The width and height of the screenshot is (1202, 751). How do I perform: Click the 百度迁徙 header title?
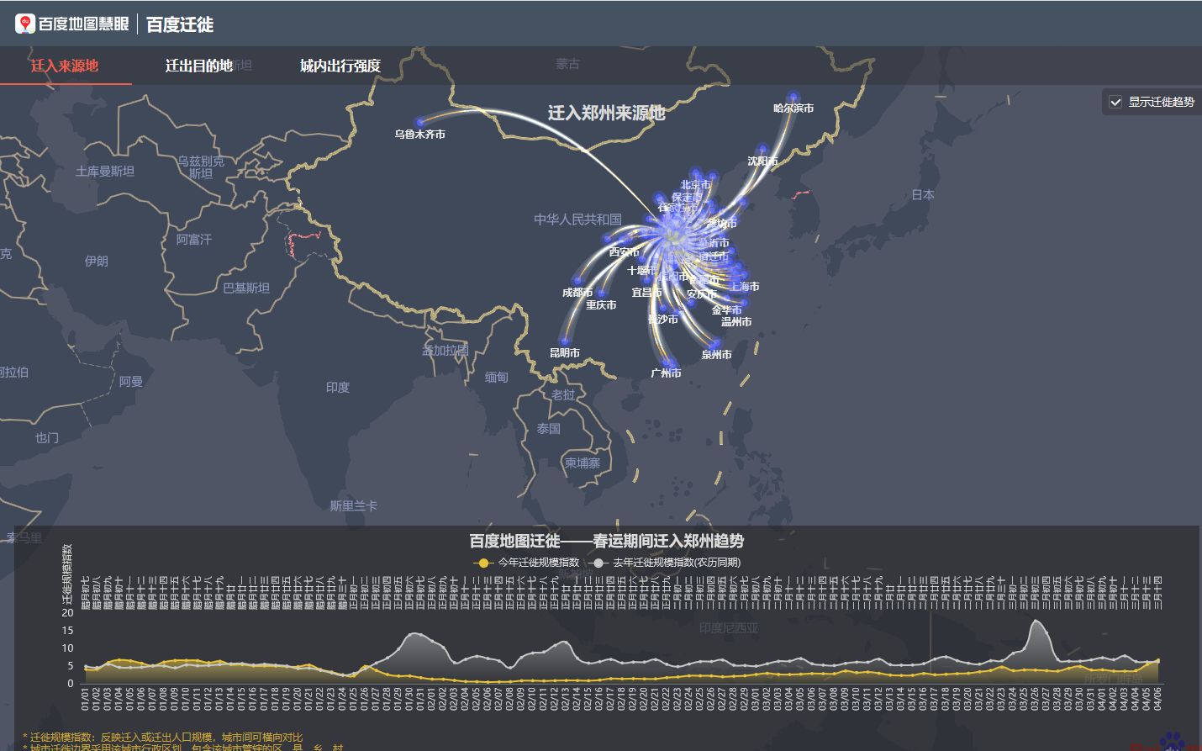pyautogui.click(x=180, y=24)
